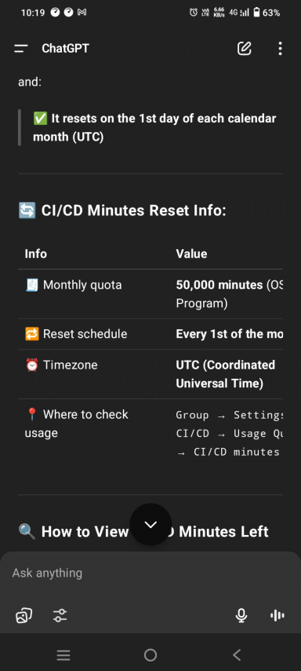Tap the CI/CD Minutes Reset Info heading

(122, 211)
